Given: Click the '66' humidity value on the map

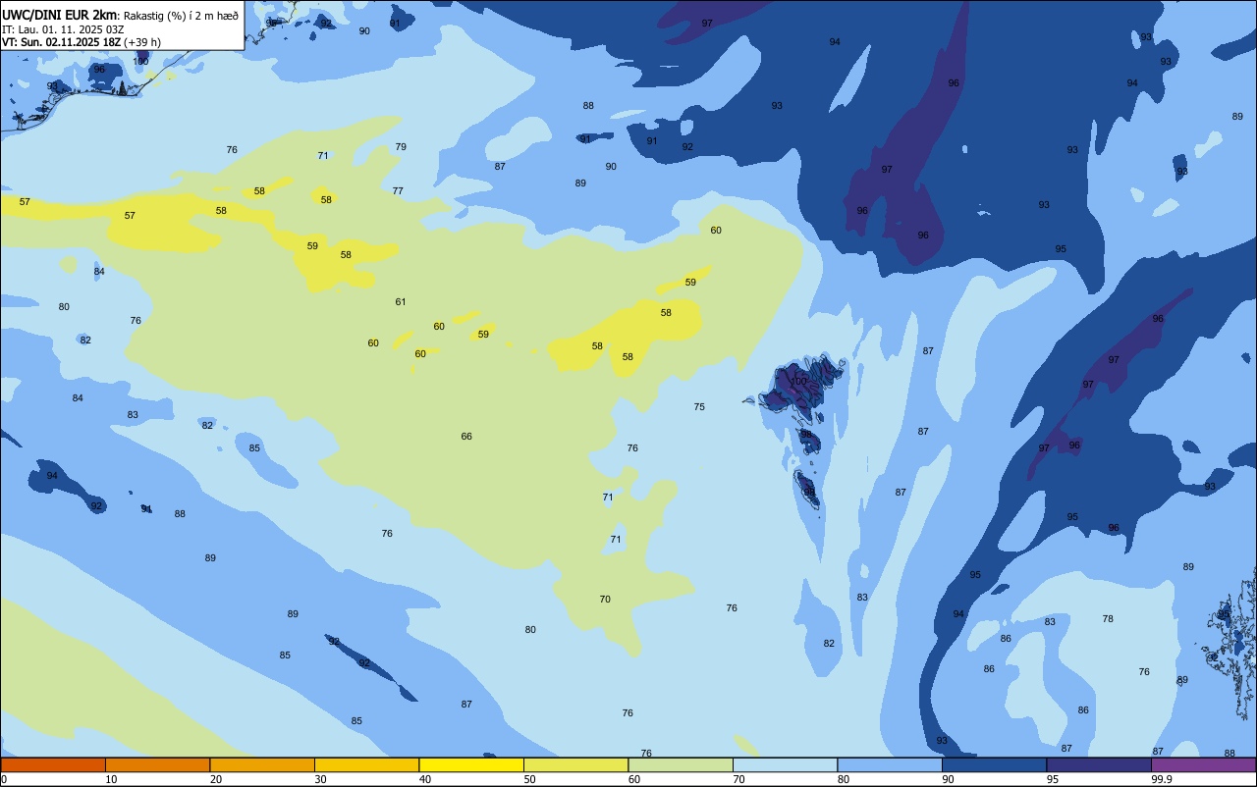Looking at the screenshot, I should point(466,436).
